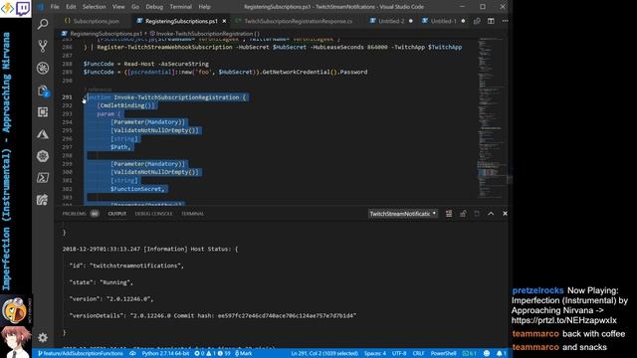Click the synchronize changes cloud icon
This screenshot has width=637, height=358.
[132, 354]
